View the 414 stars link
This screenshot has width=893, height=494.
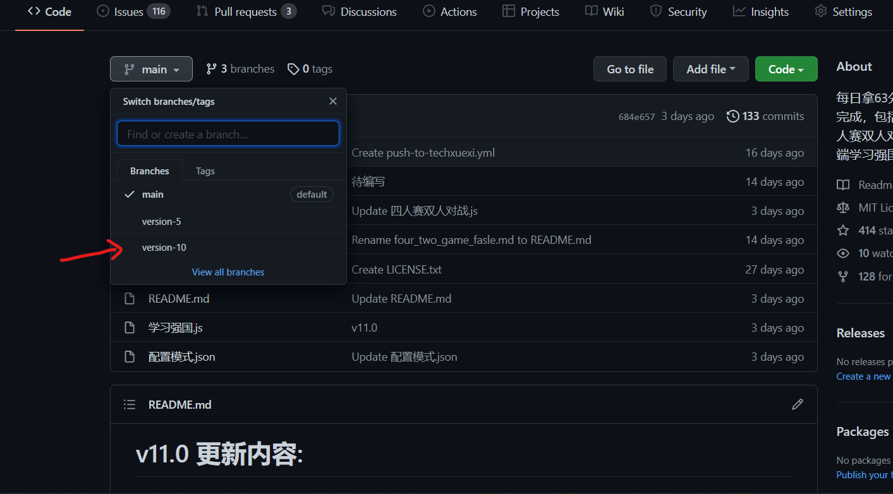(x=865, y=231)
